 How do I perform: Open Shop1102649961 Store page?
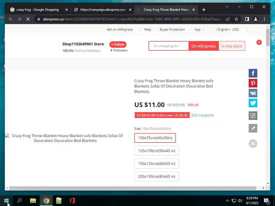click(x=83, y=44)
